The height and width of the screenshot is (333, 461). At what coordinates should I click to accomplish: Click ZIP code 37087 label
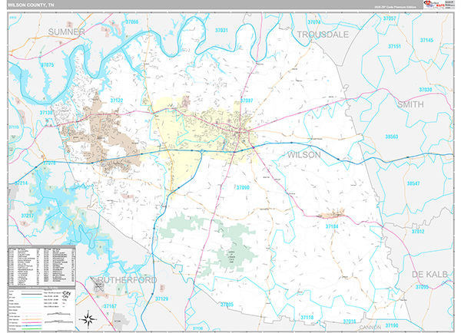246,101
